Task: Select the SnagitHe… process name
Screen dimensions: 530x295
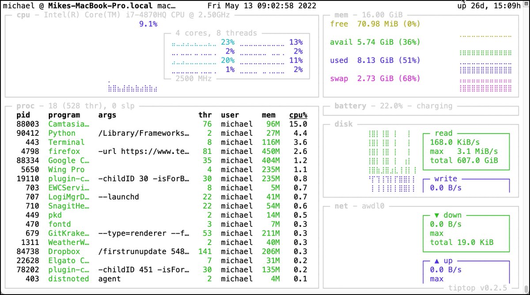Action: click(x=68, y=206)
